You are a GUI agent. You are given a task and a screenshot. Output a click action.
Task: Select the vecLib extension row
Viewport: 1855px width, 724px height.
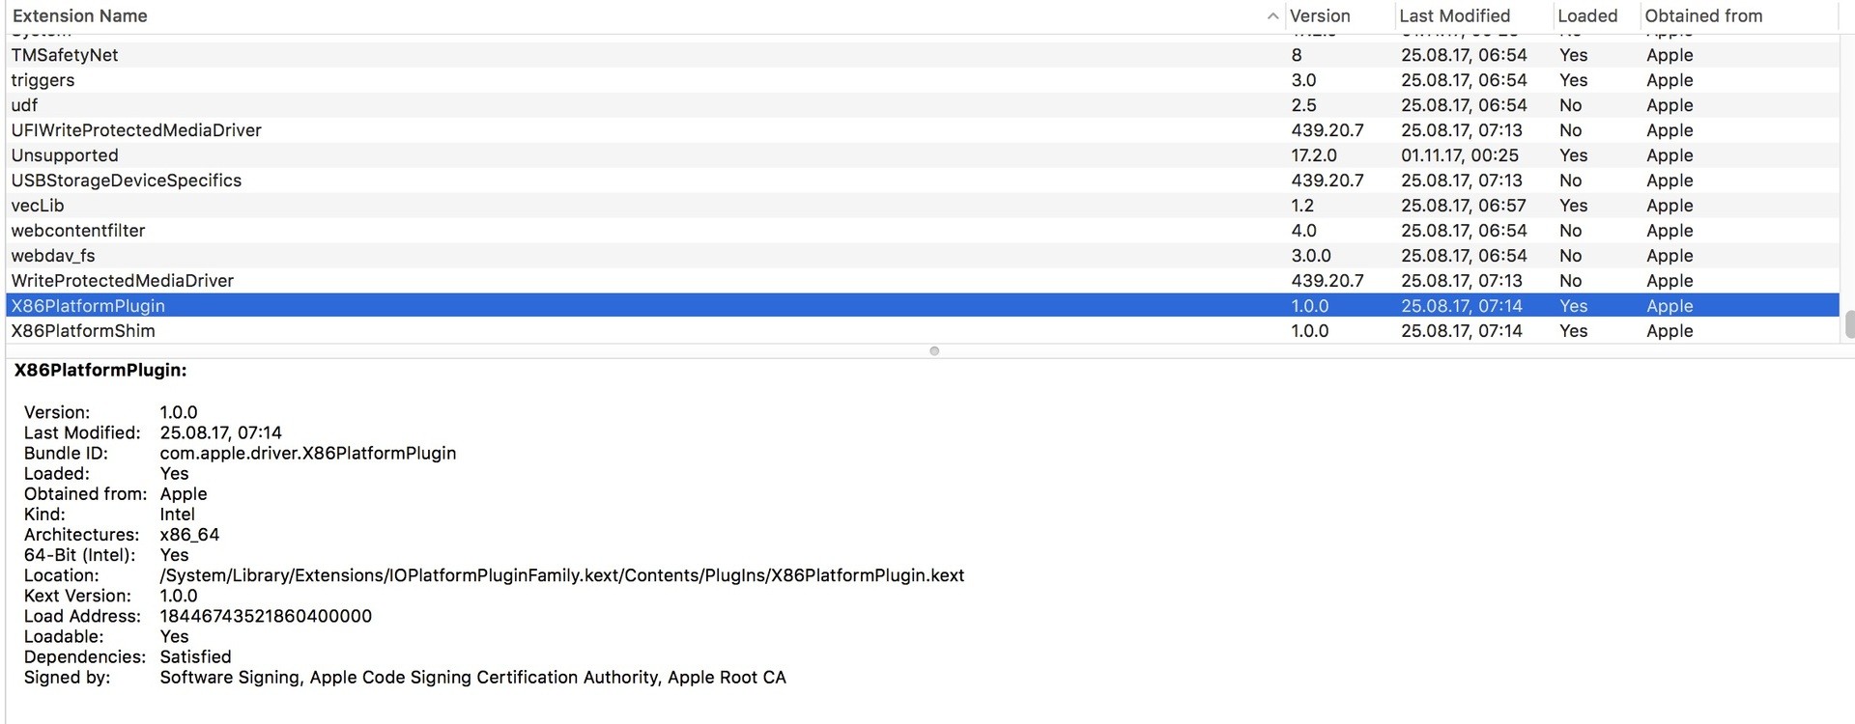923,206
